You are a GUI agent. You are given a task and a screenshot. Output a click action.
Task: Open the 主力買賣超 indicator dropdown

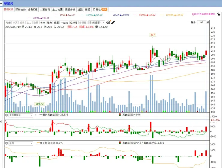(x=21, y=115)
